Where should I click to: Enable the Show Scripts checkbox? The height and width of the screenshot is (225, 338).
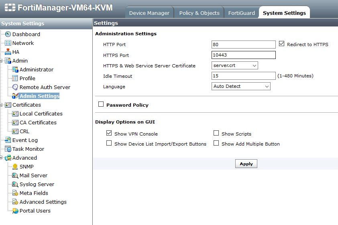pos(216,133)
